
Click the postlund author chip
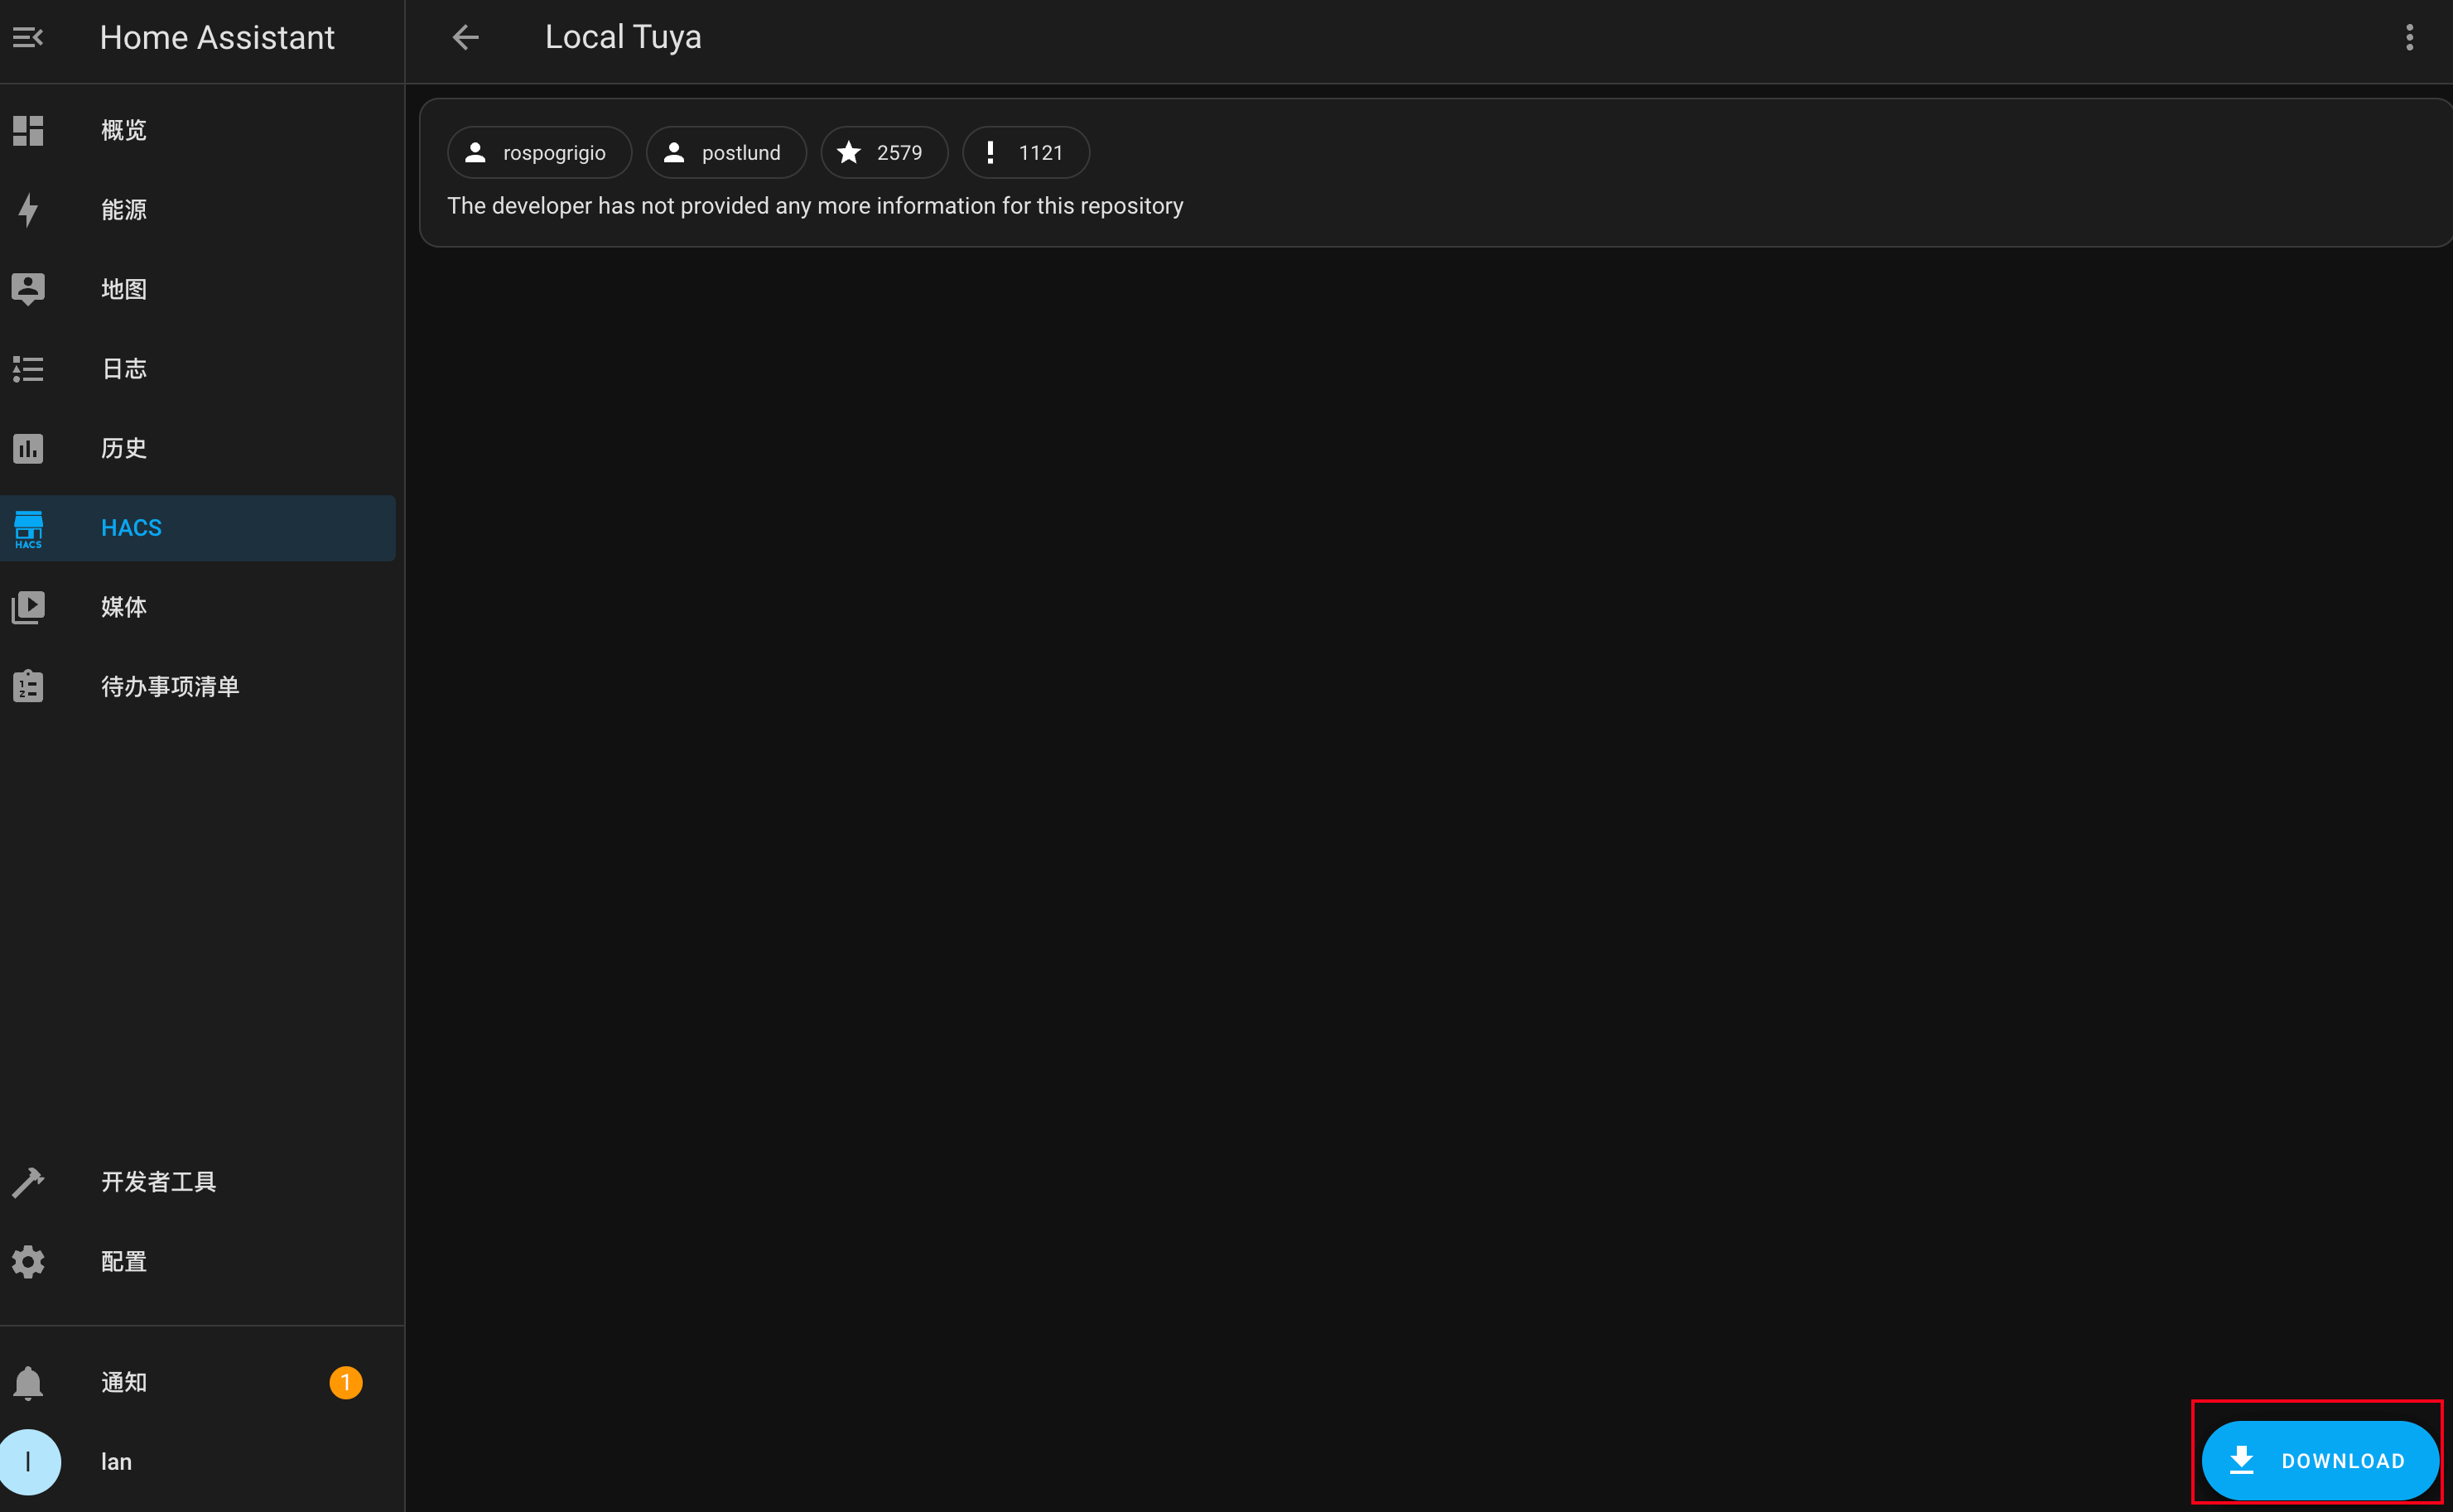pyautogui.click(x=726, y=152)
